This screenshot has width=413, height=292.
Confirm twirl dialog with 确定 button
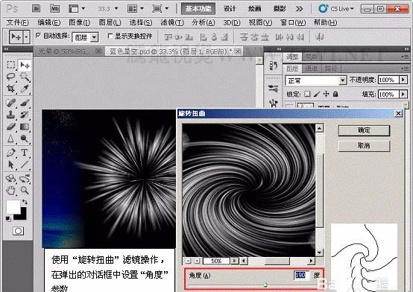click(x=364, y=130)
